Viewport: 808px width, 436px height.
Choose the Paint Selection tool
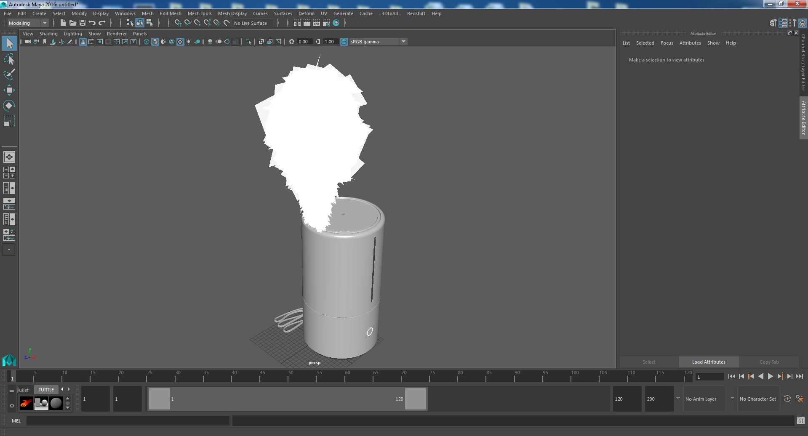[x=9, y=74]
